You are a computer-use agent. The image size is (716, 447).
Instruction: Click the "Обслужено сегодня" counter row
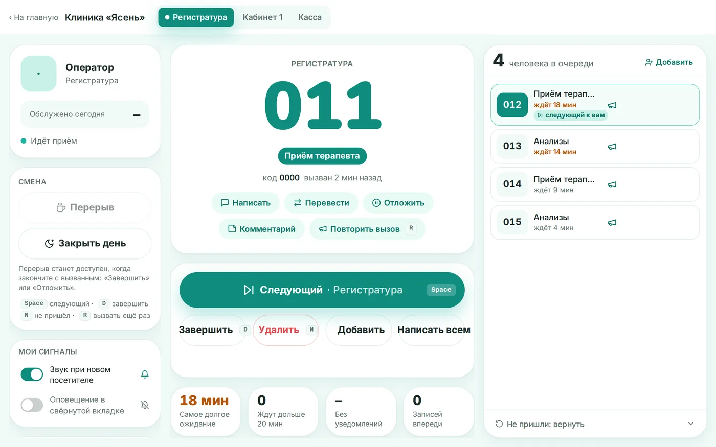tap(85, 114)
